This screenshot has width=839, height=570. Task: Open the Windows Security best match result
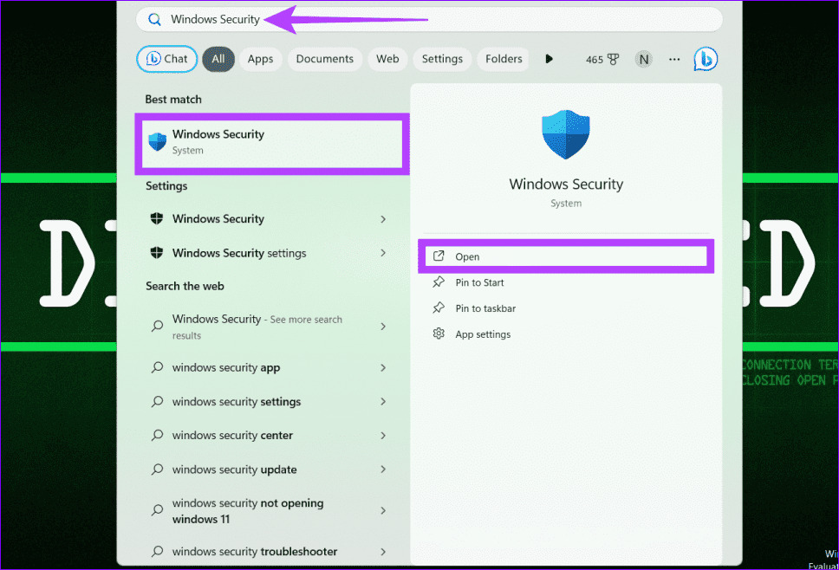coord(272,143)
